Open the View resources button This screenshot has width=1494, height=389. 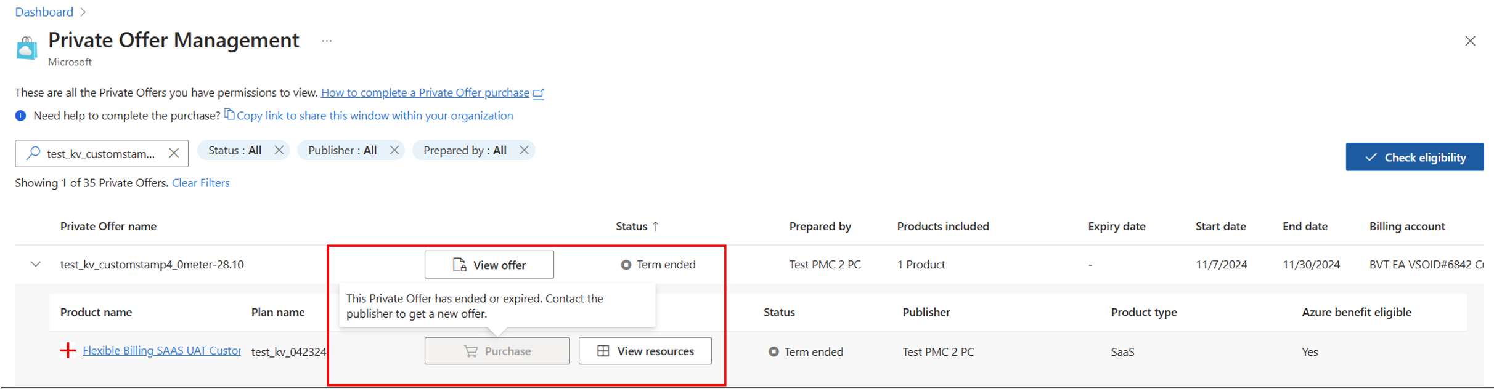coord(645,351)
